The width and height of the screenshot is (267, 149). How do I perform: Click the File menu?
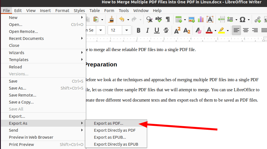[6, 11]
